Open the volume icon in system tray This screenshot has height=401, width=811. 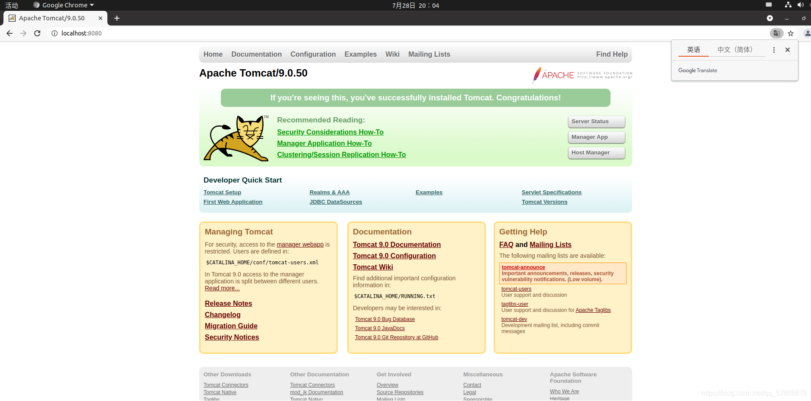800,5
